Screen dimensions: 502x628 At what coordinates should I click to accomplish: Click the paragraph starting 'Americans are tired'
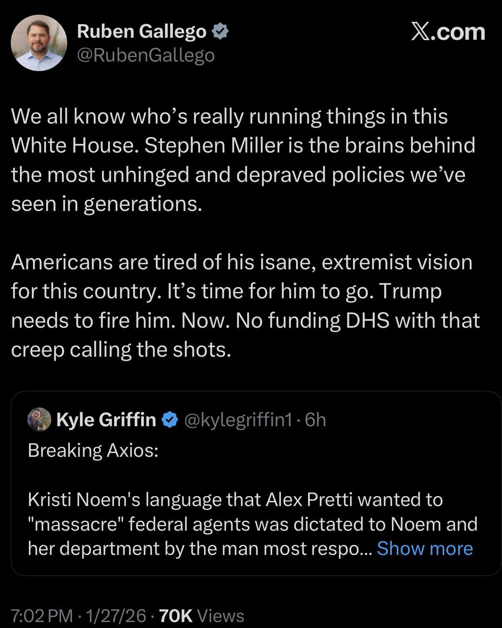click(244, 306)
